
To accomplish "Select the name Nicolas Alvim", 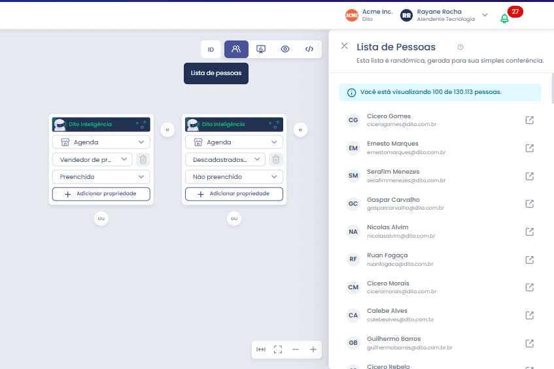I will (x=388, y=227).
